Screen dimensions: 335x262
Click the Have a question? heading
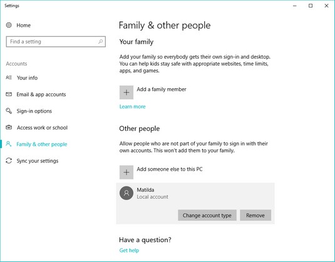145,240
